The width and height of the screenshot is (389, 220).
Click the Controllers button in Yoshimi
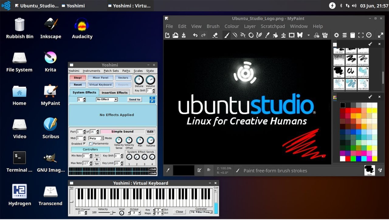pyautogui.click(x=90, y=150)
